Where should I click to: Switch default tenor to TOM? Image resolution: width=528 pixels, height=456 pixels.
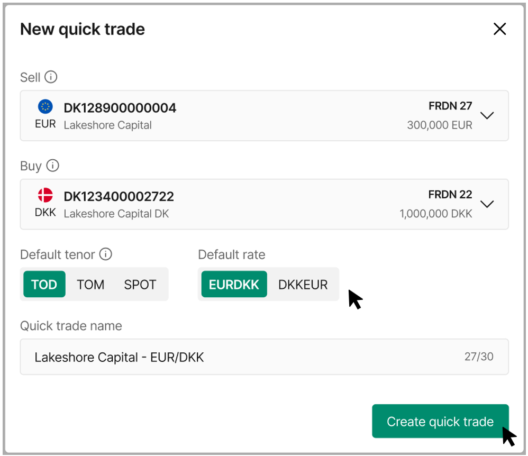[x=90, y=284]
